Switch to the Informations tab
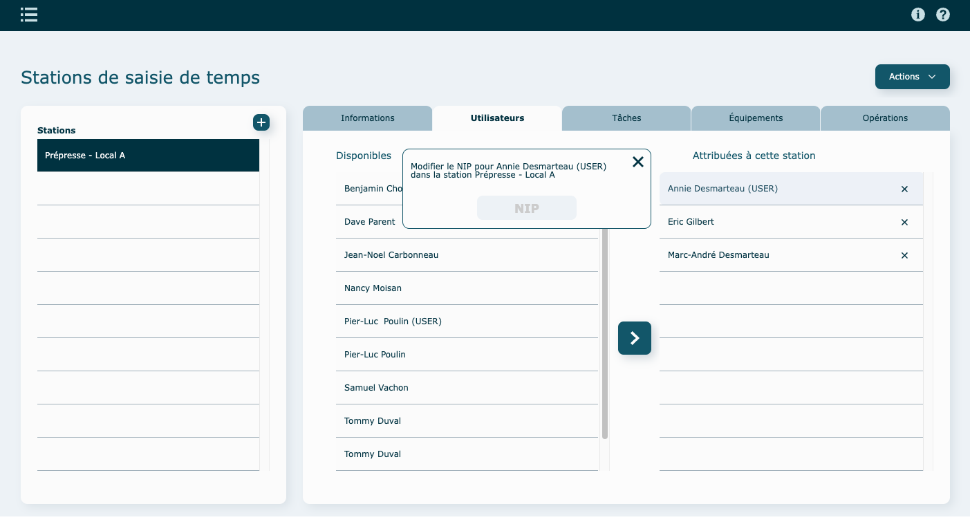 pyautogui.click(x=367, y=118)
